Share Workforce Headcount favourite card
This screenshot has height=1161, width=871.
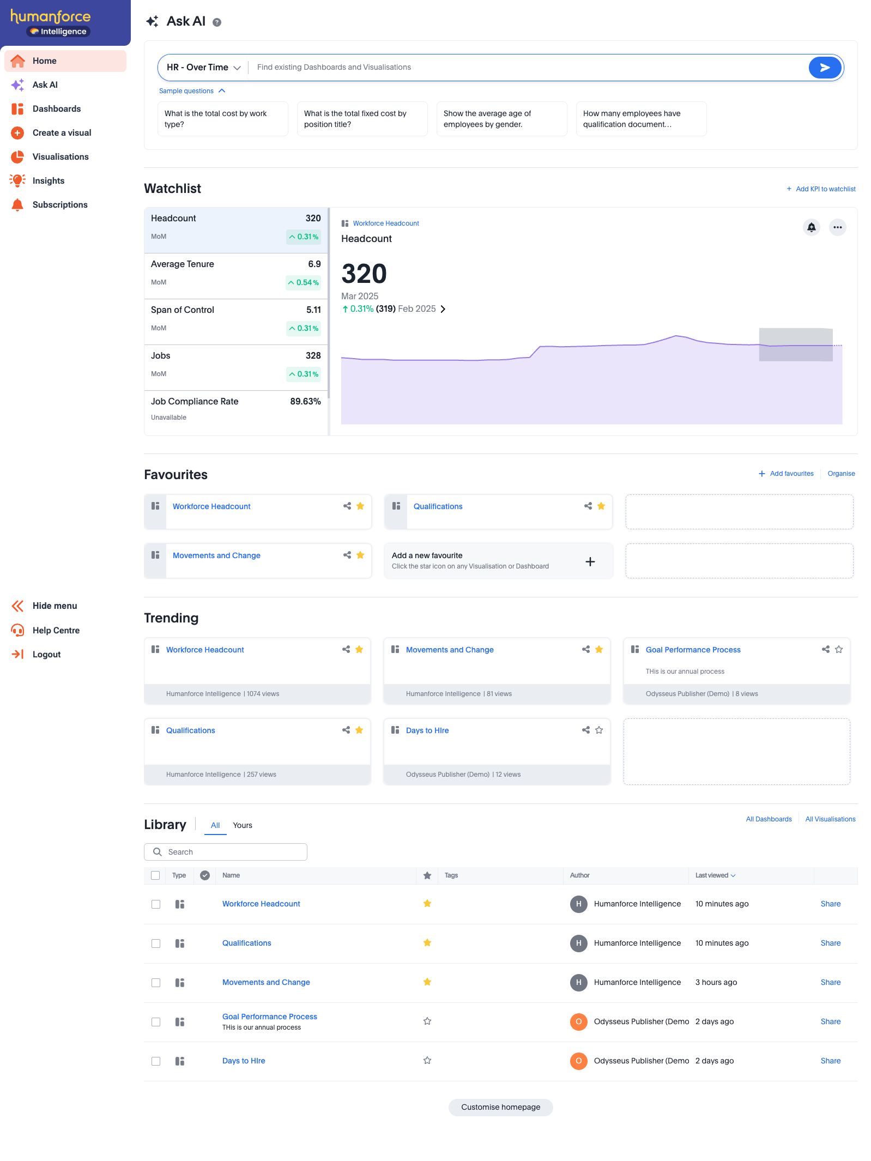(347, 506)
